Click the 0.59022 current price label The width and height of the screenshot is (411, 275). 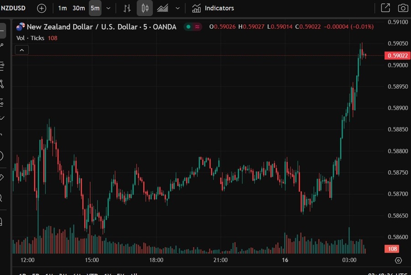tap(394, 56)
